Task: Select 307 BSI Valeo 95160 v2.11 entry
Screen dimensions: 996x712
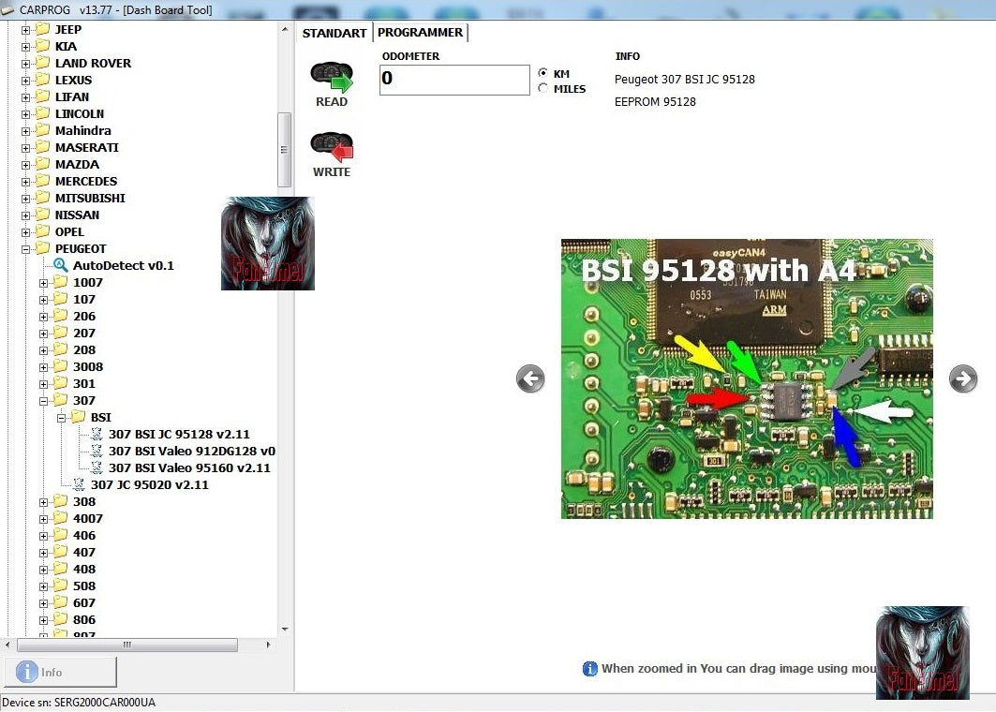Action: coord(189,468)
